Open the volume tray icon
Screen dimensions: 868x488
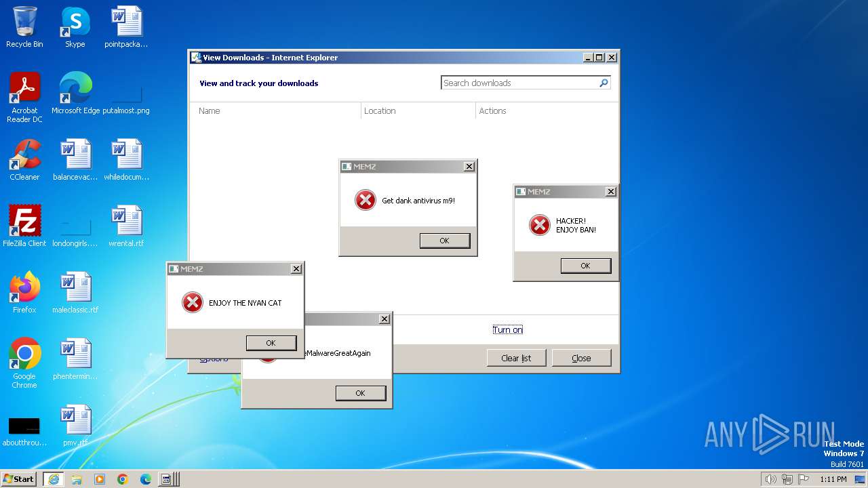coord(771,479)
